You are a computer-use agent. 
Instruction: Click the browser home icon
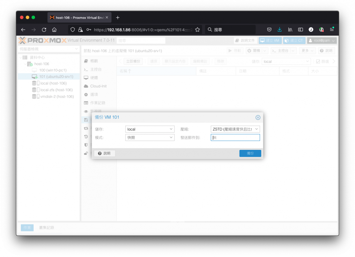coord(54,30)
